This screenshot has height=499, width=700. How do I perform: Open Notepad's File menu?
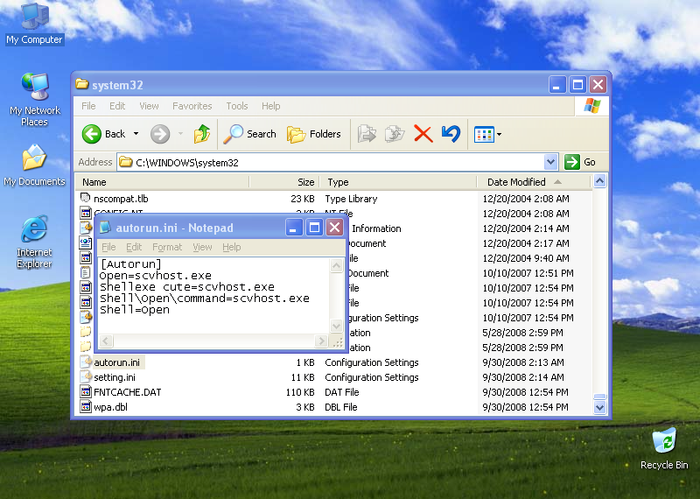pyautogui.click(x=108, y=247)
